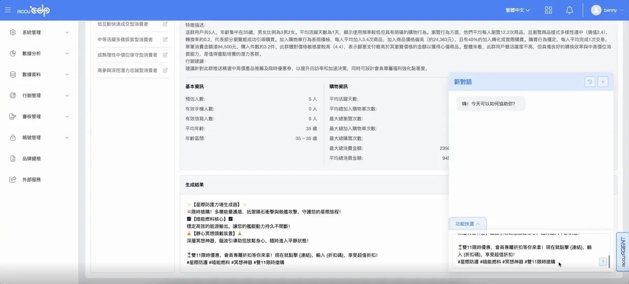Expand the 帳號管理 menu chevron
This screenshot has height=284, width=629.
(67, 138)
